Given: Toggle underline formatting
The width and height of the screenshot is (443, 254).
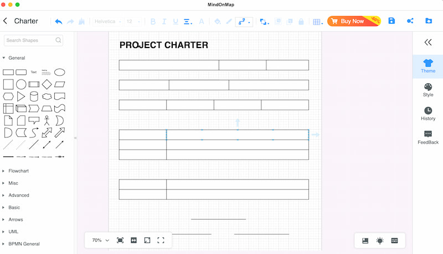Looking at the screenshot, I should [x=176, y=22].
